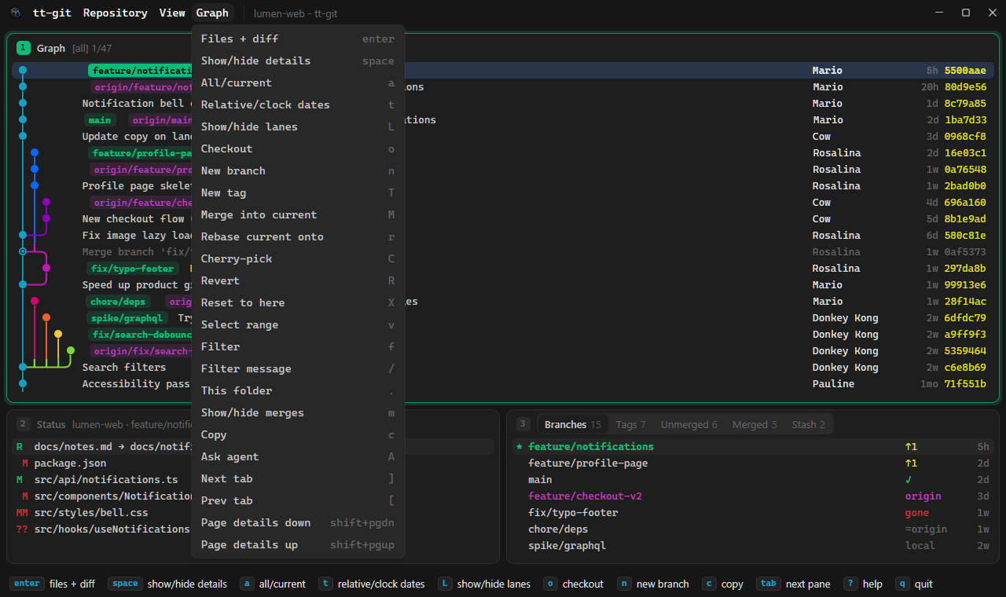
Task: Click the tab next pane hint
Action: point(794,584)
